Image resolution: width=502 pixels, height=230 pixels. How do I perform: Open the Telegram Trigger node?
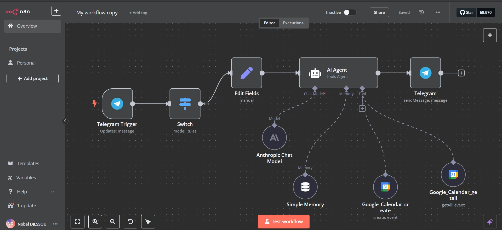pyautogui.click(x=117, y=104)
